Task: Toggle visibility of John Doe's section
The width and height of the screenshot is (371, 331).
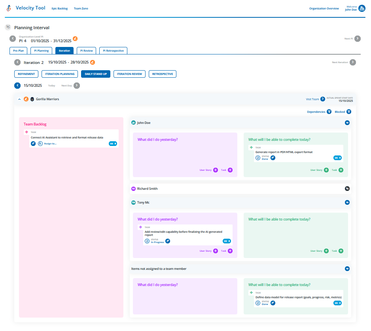Action: [x=347, y=123]
